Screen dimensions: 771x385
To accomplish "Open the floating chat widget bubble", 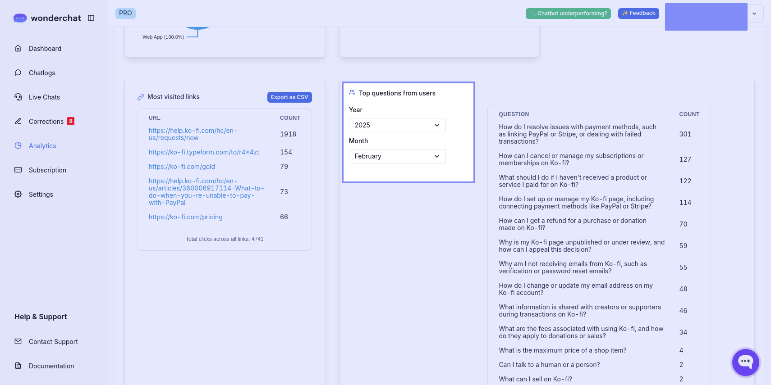I will click(x=746, y=362).
